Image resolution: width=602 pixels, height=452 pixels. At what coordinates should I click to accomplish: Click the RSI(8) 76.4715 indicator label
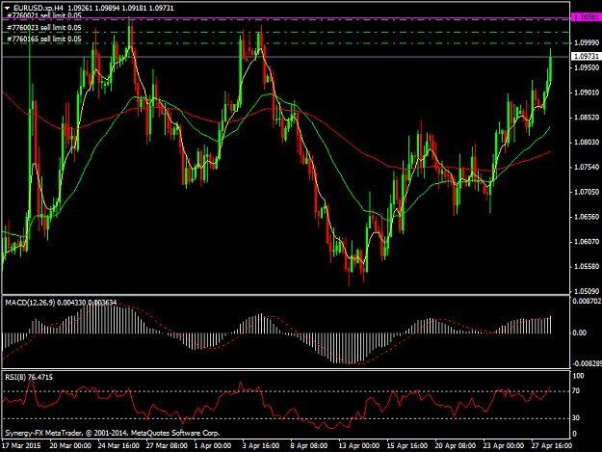pyautogui.click(x=29, y=378)
